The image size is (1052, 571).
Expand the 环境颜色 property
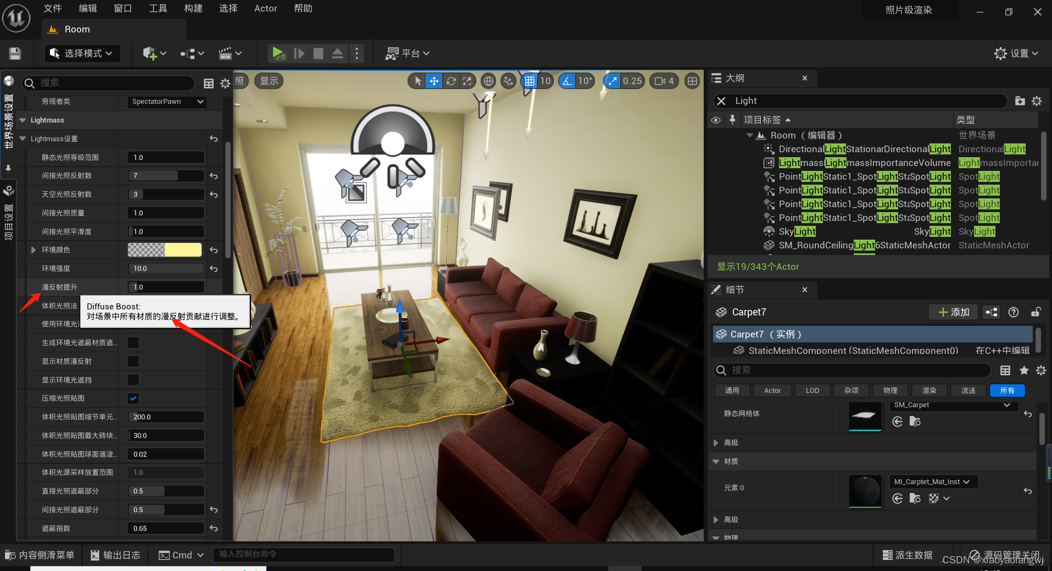[34, 250]
